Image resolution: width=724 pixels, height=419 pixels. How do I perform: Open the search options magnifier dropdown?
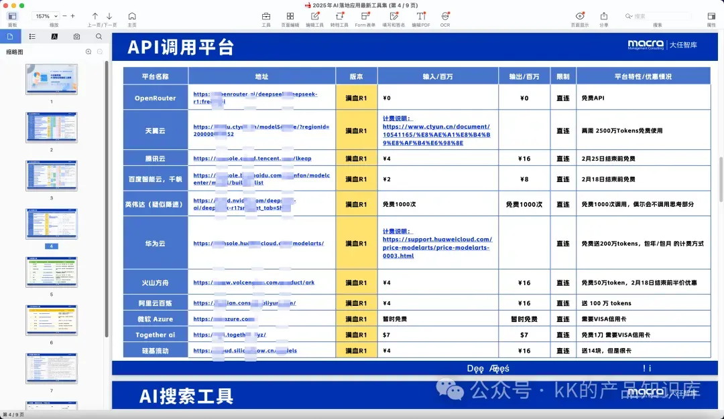[628, 16]
